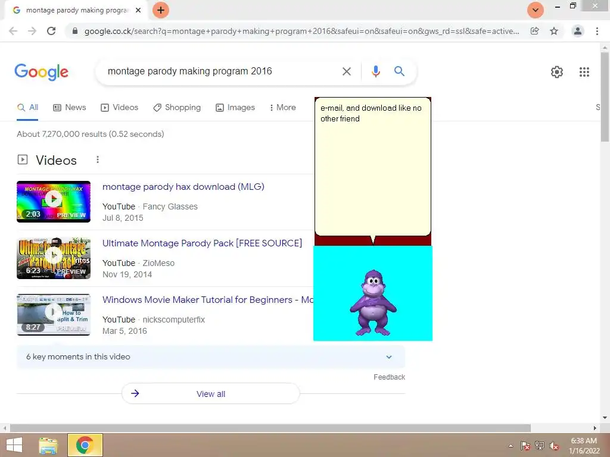Play Ultimate Montage Parody Pack thumbnail
The width and height of the screenshot is (610, 457).
(54, 258)
